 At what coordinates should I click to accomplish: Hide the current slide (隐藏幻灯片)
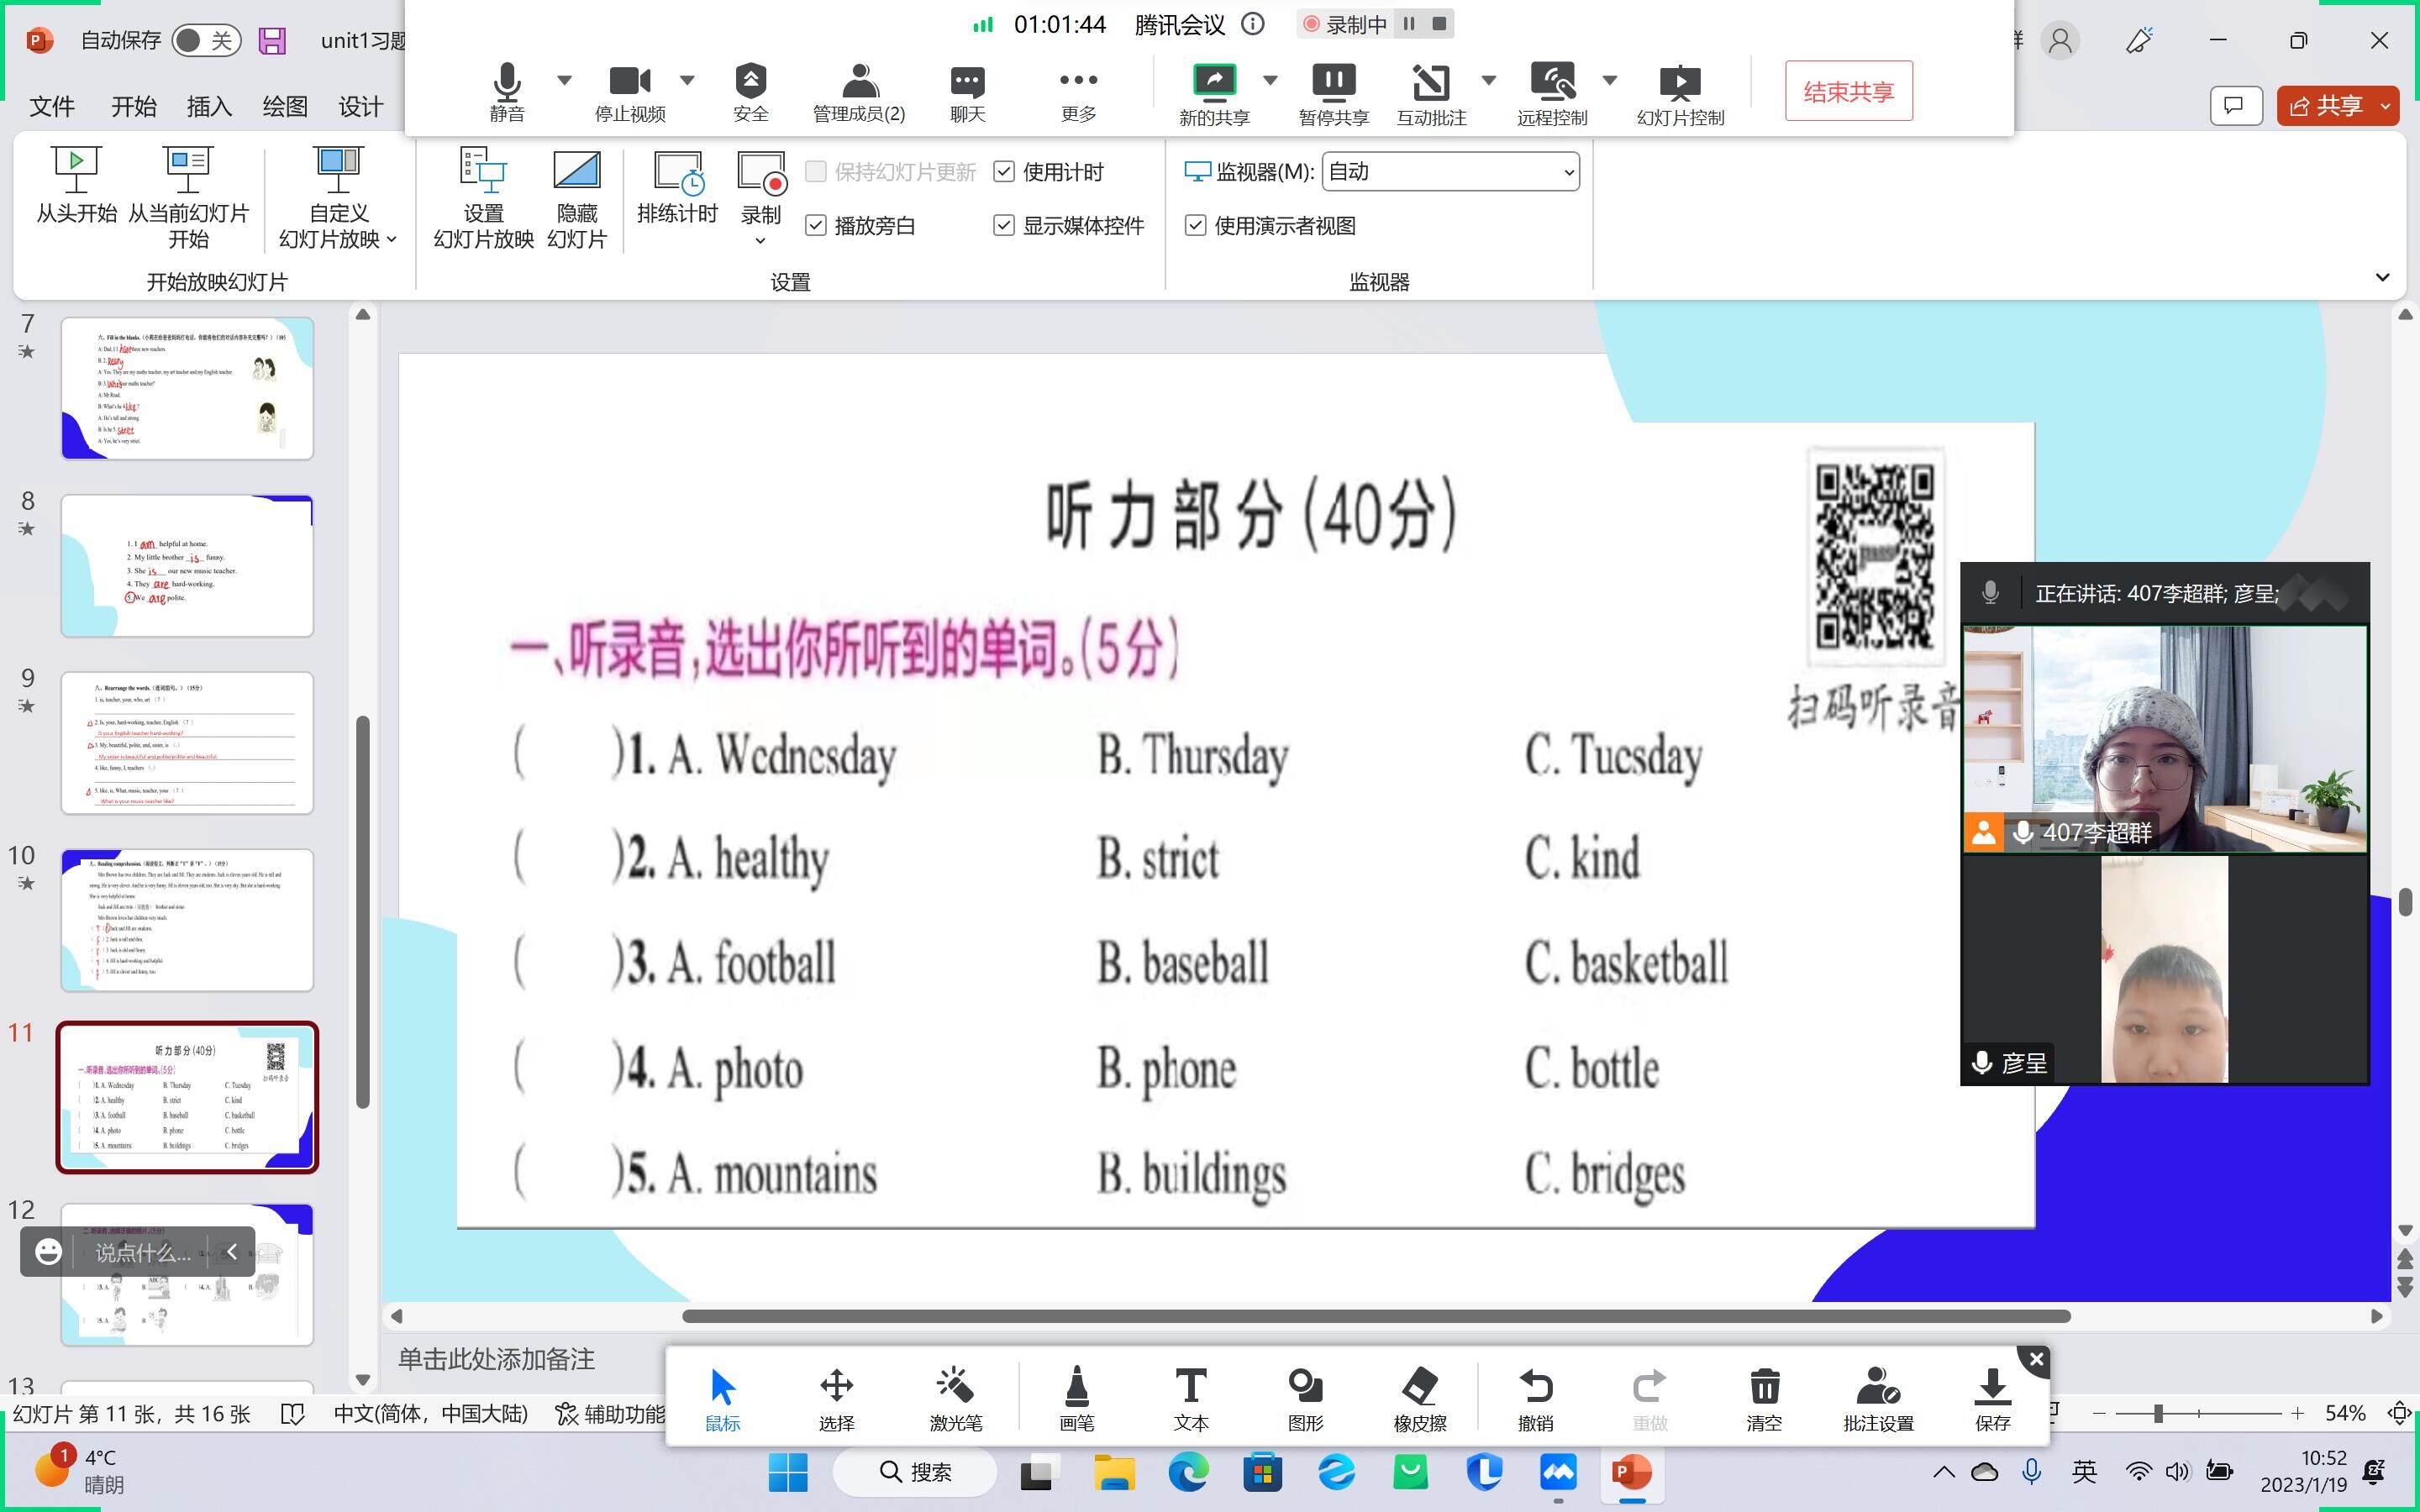click(577, 197)
